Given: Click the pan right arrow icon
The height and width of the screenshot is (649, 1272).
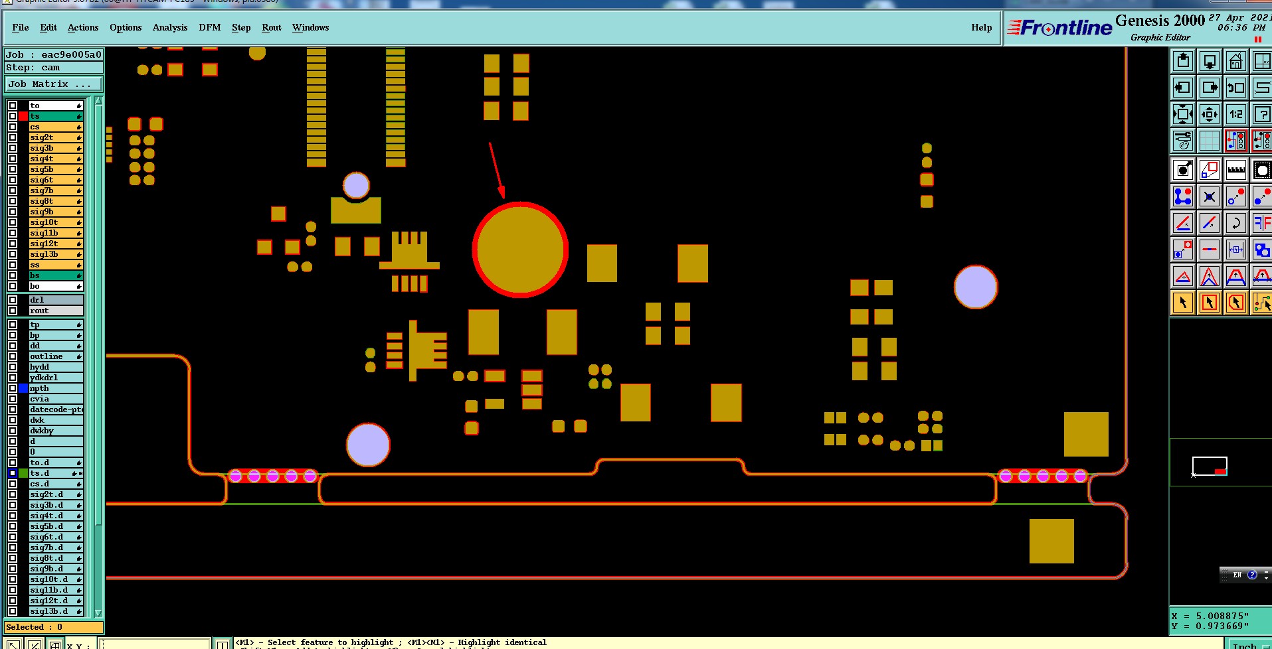Looking at the screenshot, I should 1210,88.
